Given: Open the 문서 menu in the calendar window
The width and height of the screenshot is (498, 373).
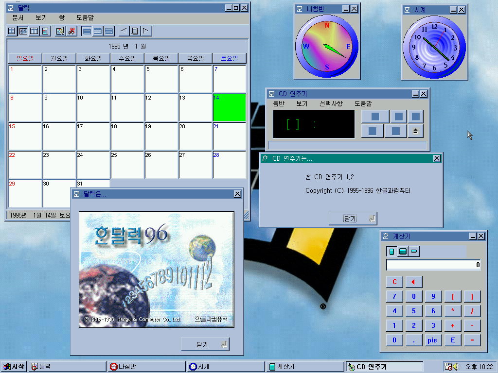Looking at the screenshot, I should coord(18,18).
